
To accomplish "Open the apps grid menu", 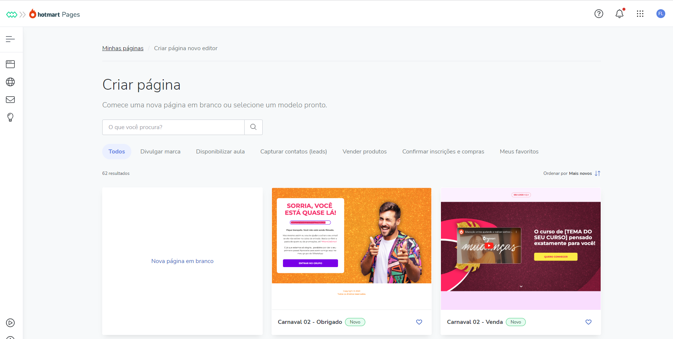I will (640, 14).
